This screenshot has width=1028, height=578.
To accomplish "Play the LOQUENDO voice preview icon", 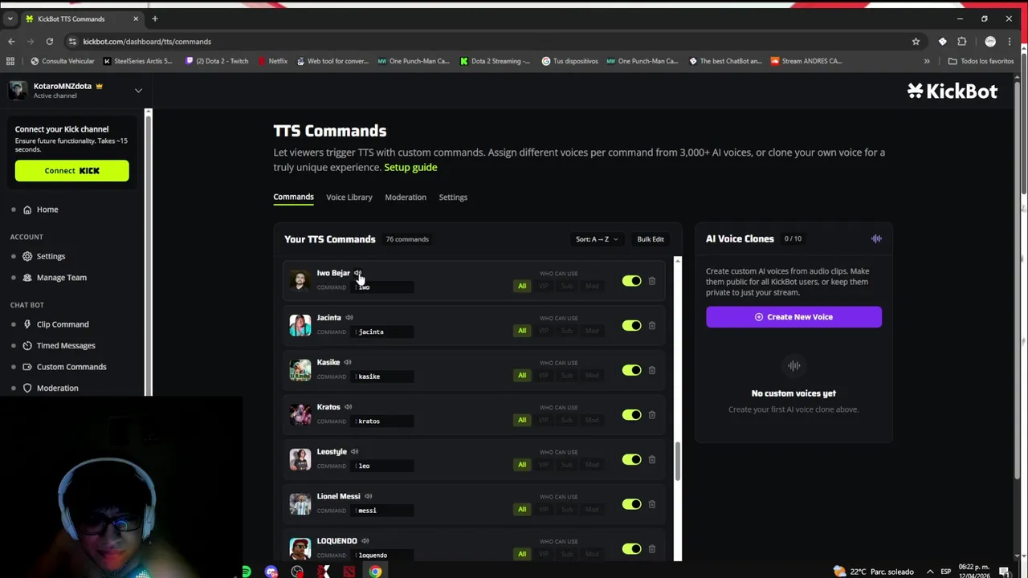I will coord(365,541).
